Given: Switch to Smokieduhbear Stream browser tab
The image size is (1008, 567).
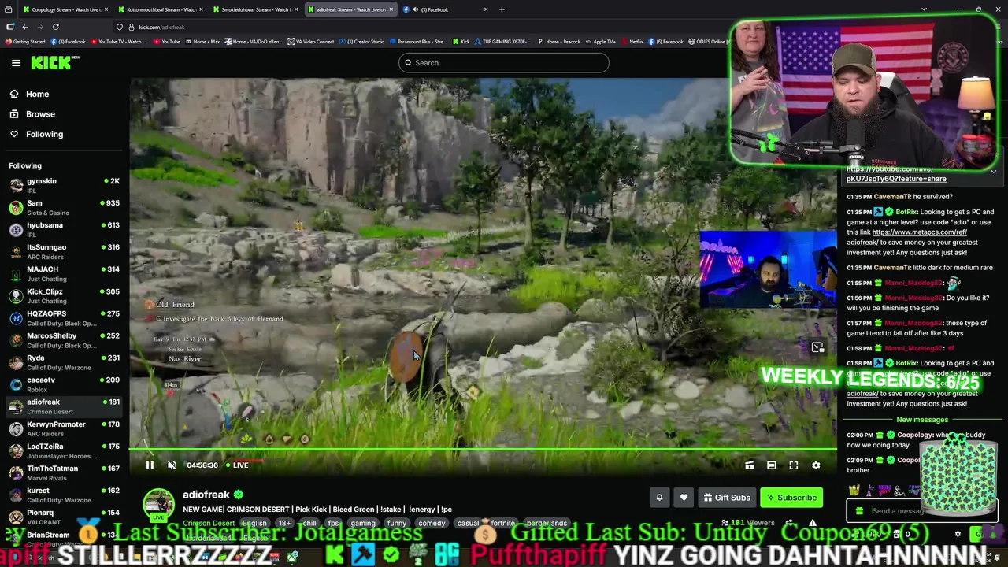Looking at the screenshot, I should 257,9.
